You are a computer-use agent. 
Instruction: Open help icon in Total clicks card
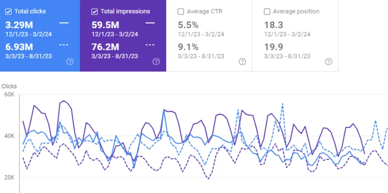click(x=70, y=62)
